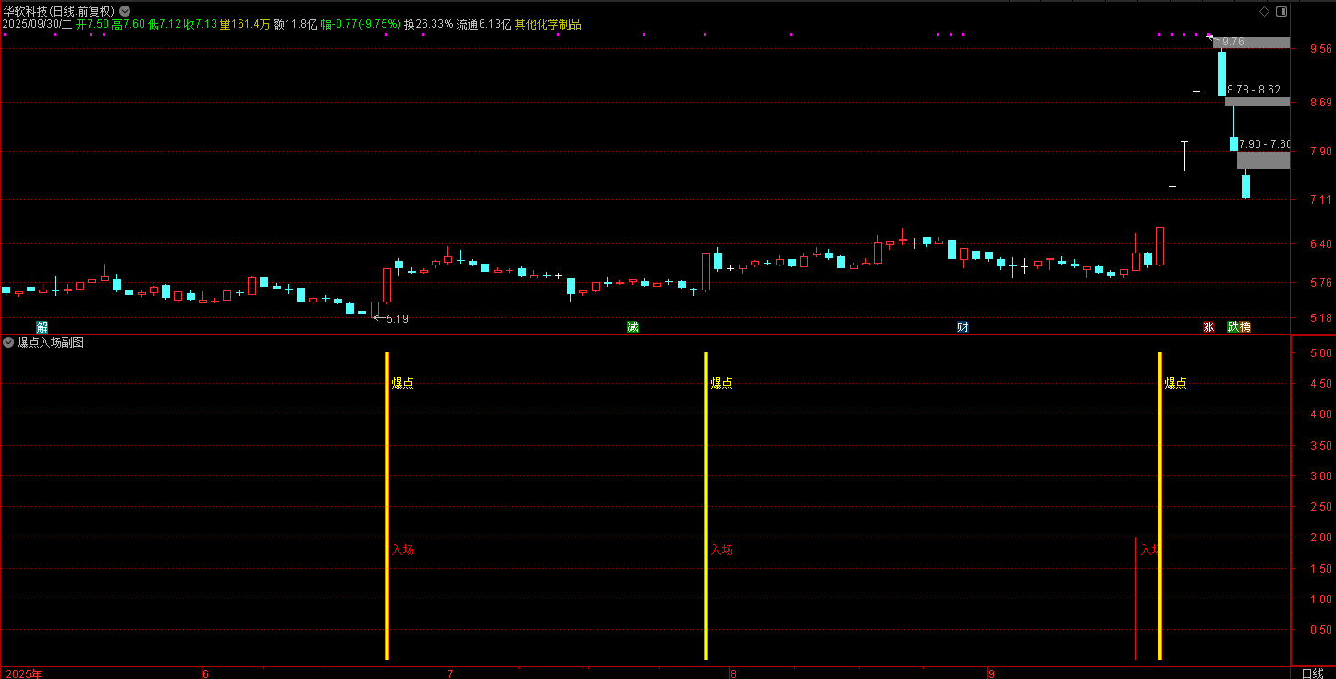Click the 流通6.13亿 float shares value
Screen dimensions: 1336x679
click(484, 24)
